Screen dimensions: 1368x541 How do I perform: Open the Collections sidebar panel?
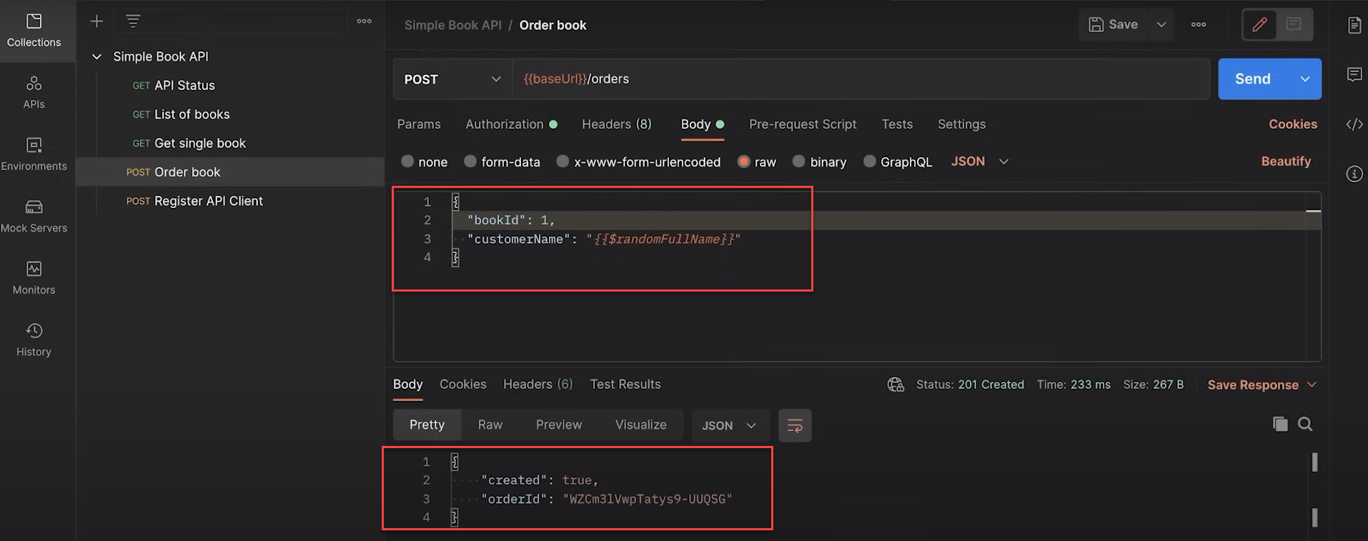click(x=34, y=31)
